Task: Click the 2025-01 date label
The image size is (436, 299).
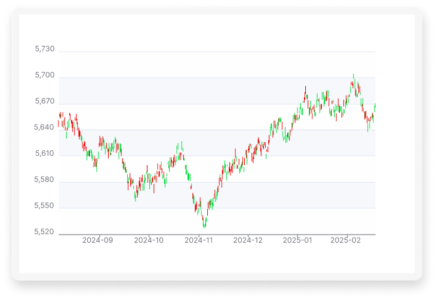Action: pyautogui.click(x=297, y=241)
